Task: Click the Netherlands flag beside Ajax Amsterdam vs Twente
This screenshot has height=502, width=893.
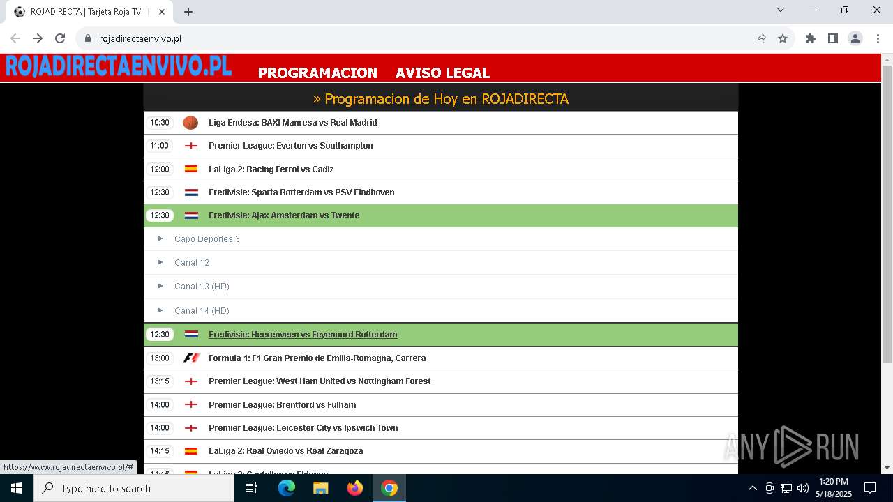Action: point(191,215)
